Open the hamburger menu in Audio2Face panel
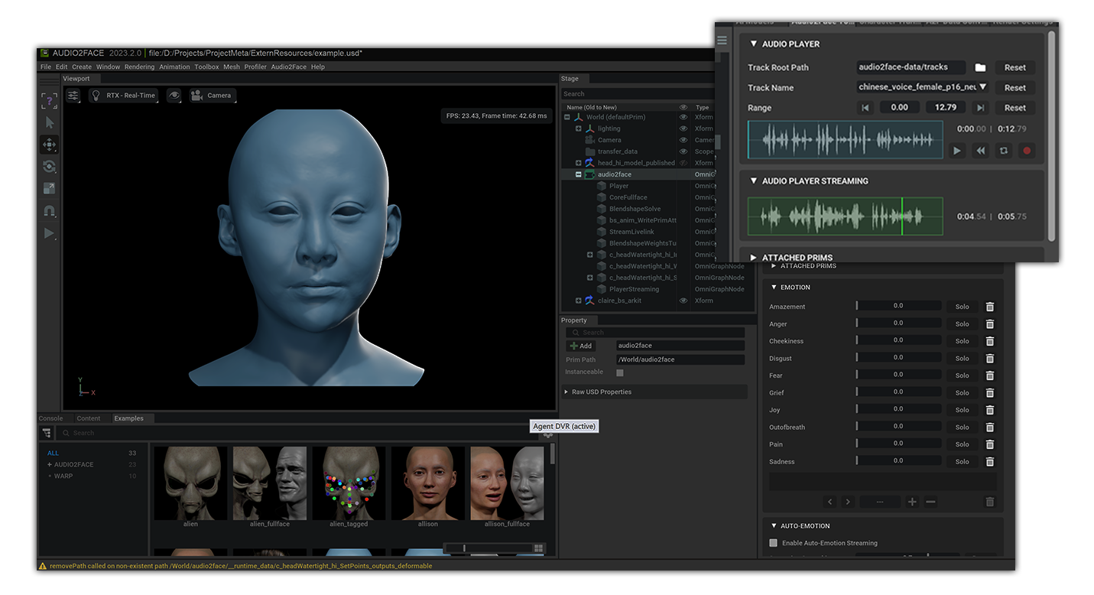This screenshot has height=595, width=1094. [722, 41]
